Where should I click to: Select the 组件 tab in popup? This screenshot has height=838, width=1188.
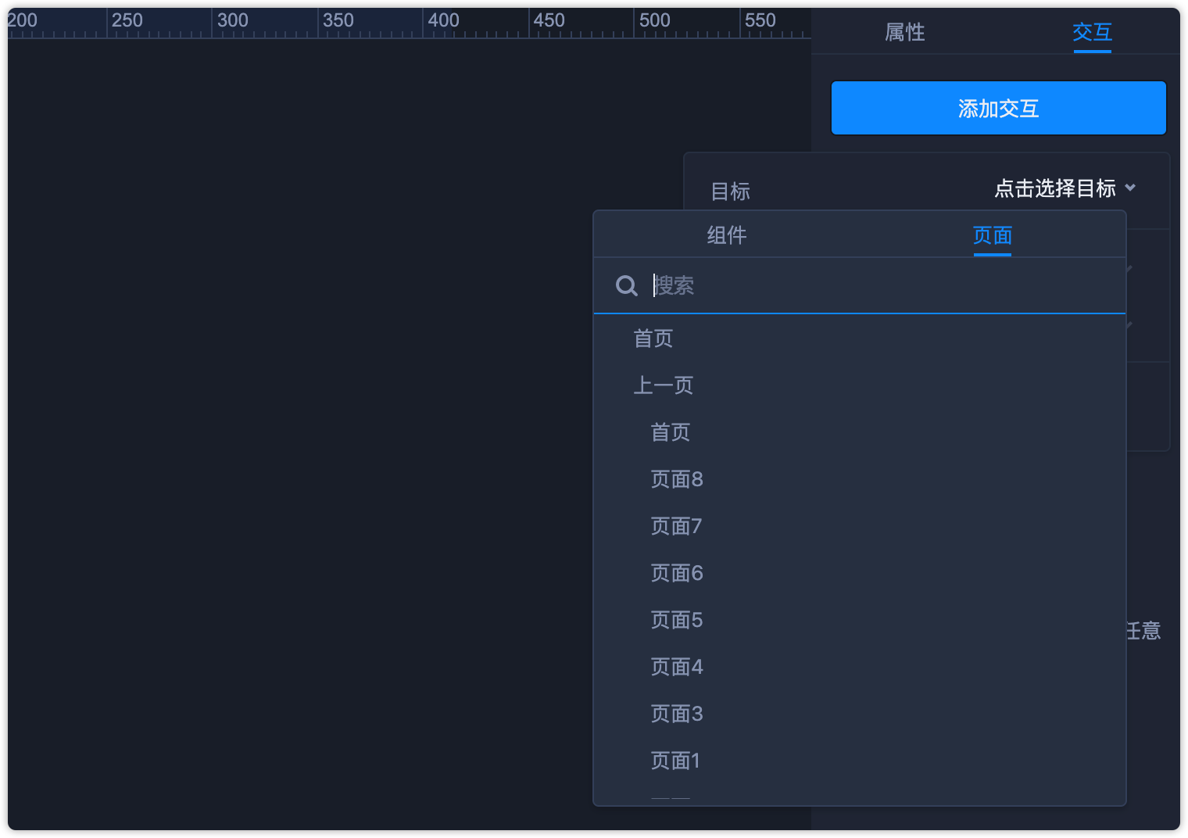727,235
